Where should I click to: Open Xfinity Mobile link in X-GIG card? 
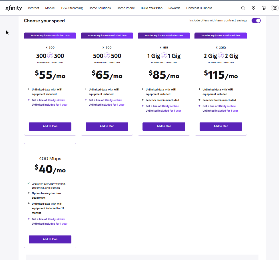163,108
